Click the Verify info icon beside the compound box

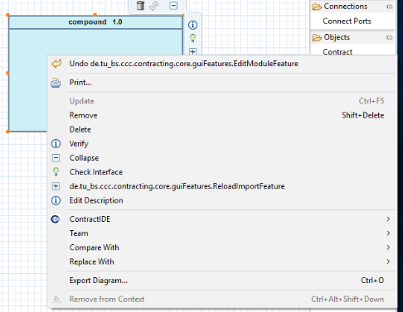pos(192,25)
